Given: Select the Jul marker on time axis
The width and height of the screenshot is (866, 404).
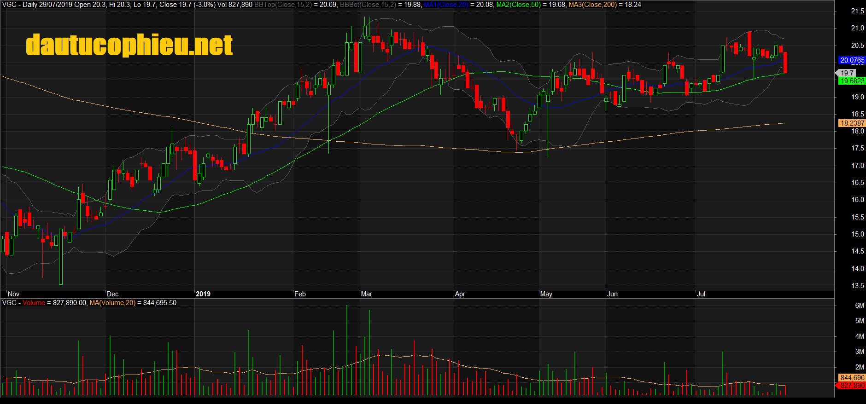Looking at the screenshot, I should pyautogui.click(x=701, y=294).
